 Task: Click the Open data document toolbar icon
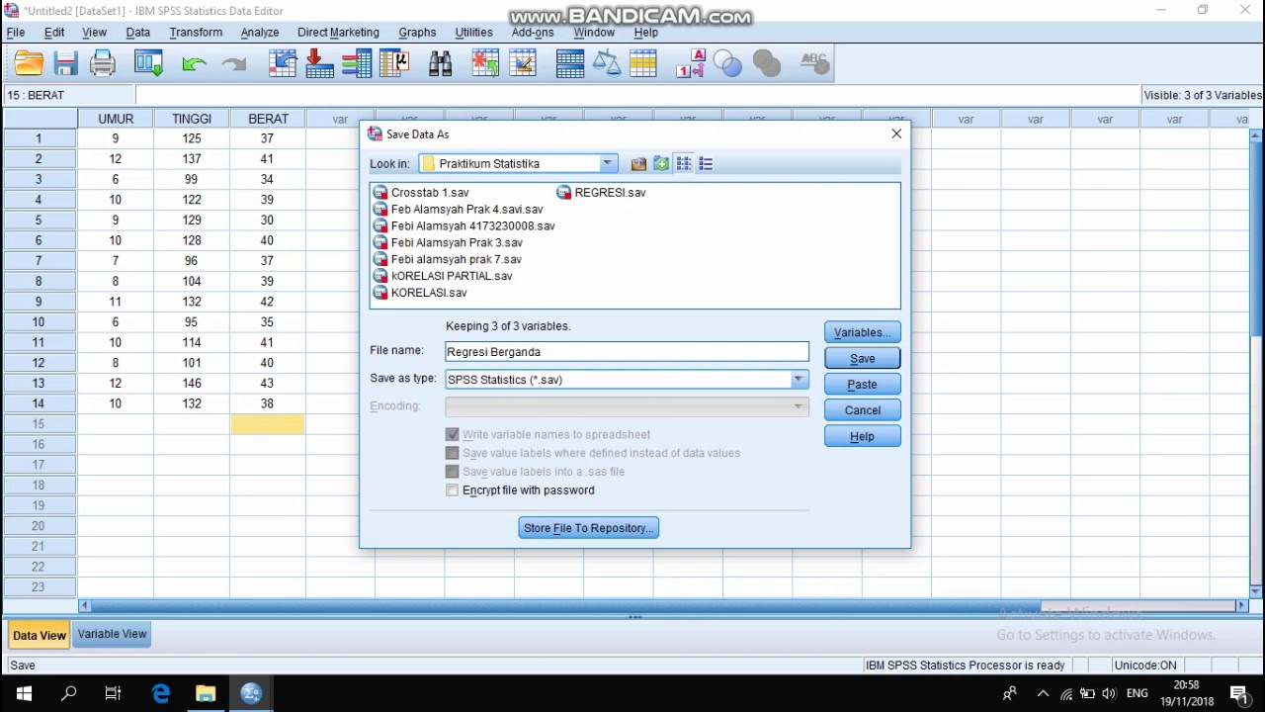tap(29, 64)
